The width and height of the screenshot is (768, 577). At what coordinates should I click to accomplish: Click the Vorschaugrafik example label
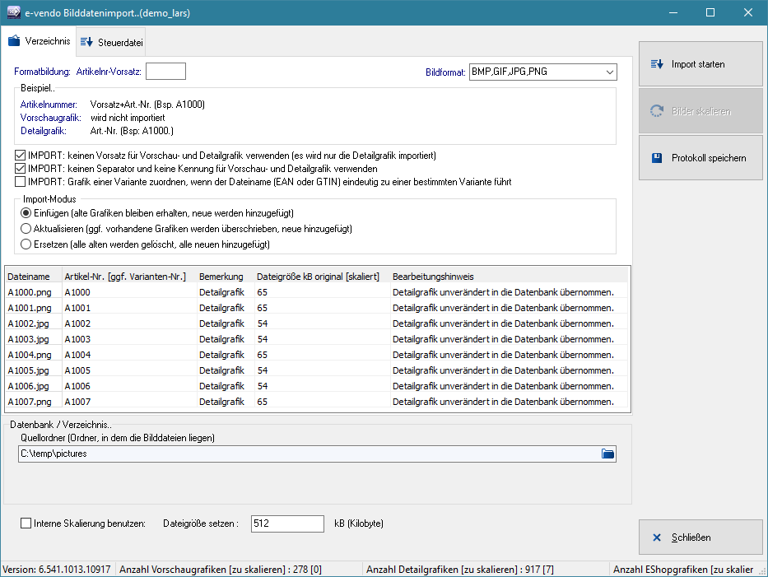[51, 118]
